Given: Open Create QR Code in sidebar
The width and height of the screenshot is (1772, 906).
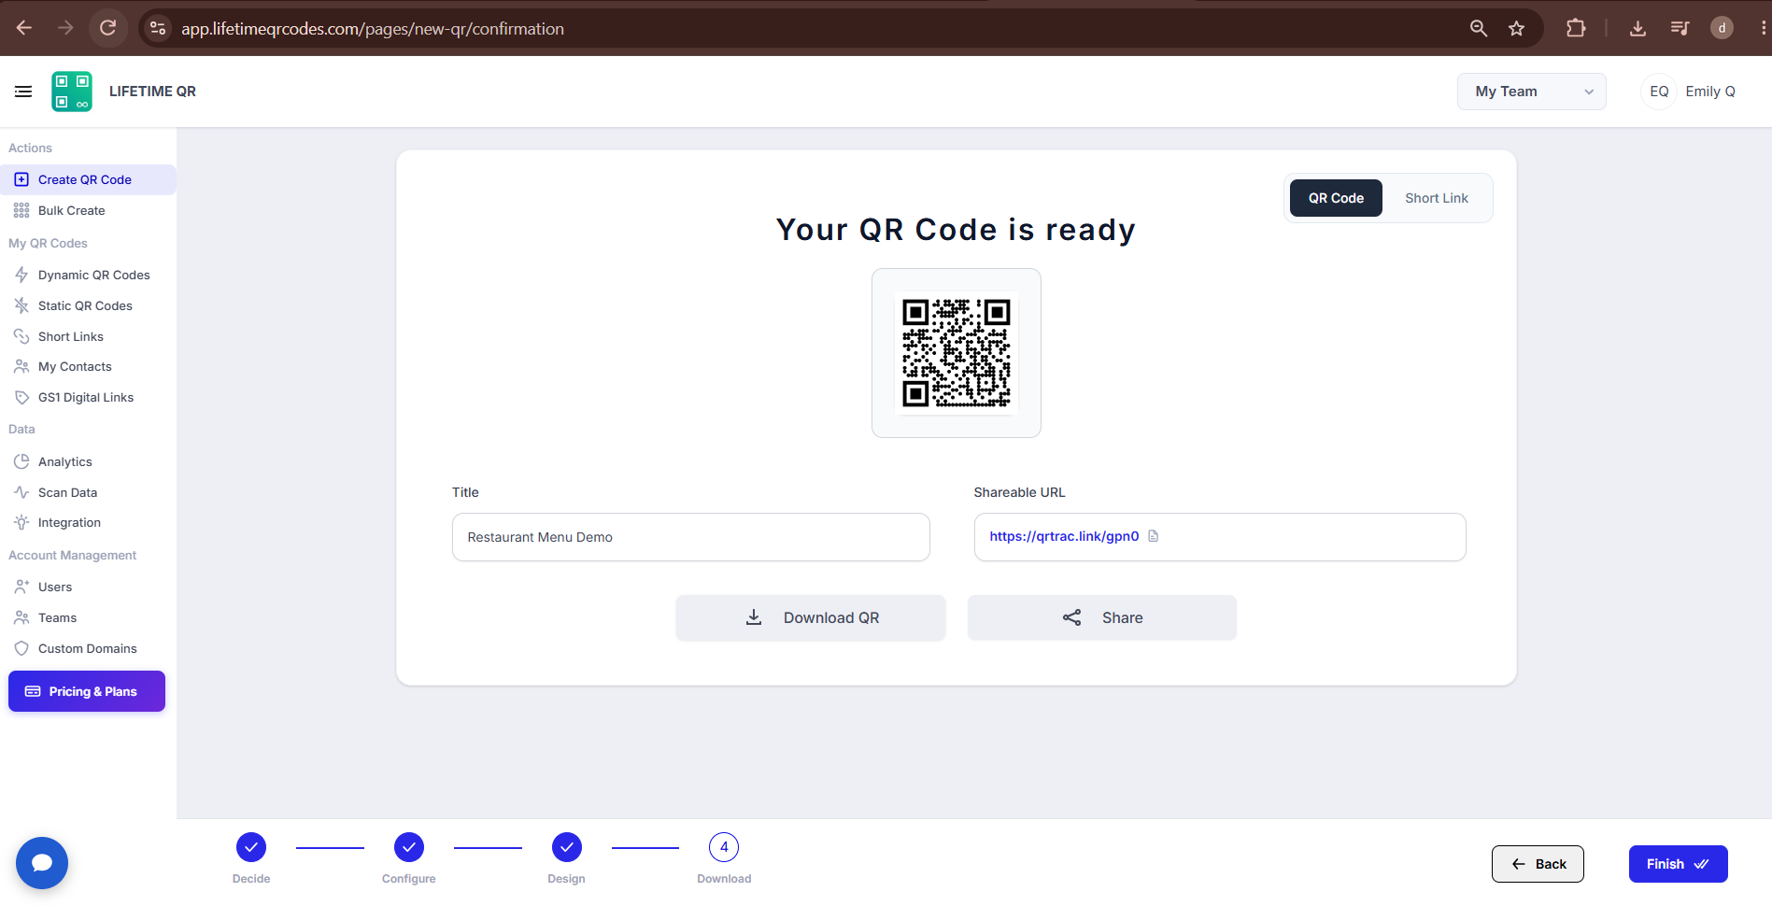Looking at the screenshot, I should click(88, 179).
